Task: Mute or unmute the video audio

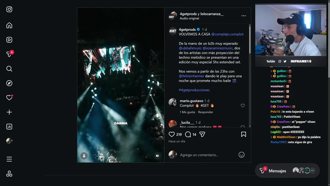Action: tap(158, 156)
